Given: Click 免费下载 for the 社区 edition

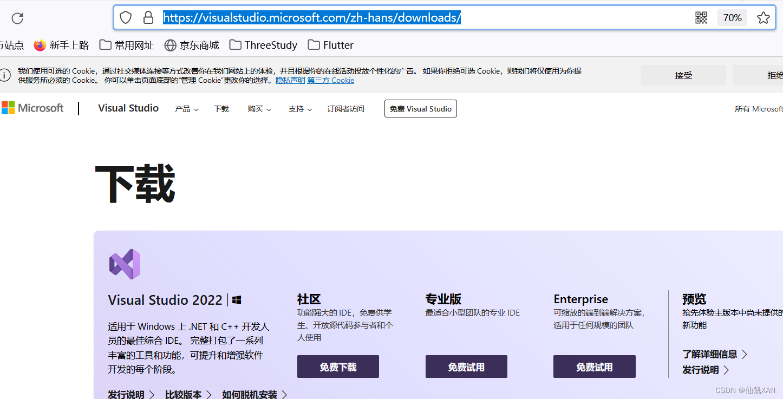Looking at the screenshot, I should pos(338,367).
